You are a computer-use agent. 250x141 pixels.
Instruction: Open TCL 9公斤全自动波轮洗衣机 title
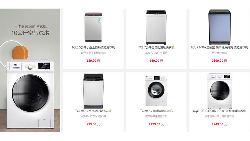tap(93, 111)
